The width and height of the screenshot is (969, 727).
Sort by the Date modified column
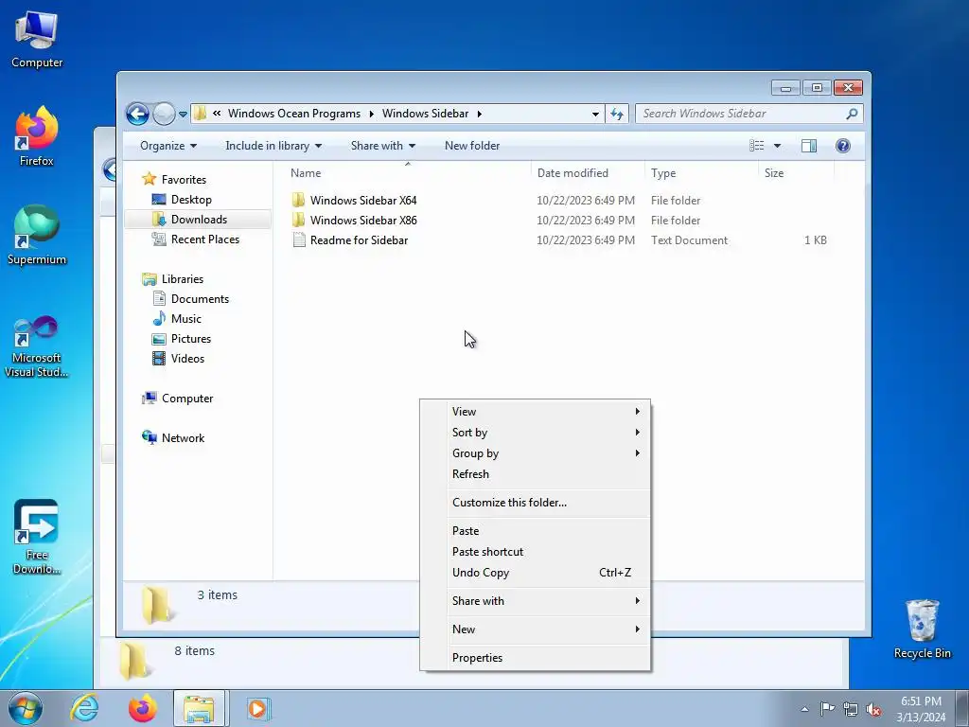pyautogui.click(x=588, y=173)
